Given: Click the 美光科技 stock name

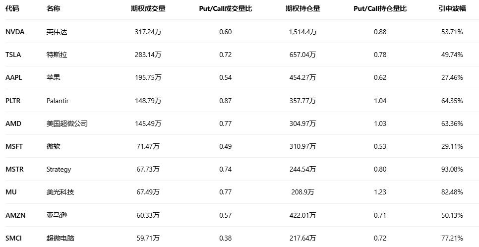Looking at the screenshot, I should point(60,192).
